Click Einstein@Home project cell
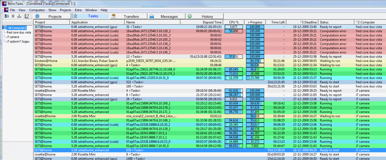This screenshot has width=386, height=160. [46, 61]
